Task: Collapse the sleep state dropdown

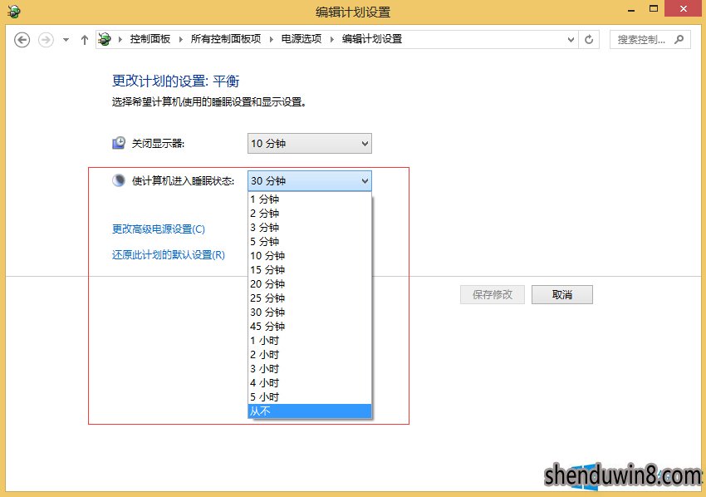Action: (309, 180)
